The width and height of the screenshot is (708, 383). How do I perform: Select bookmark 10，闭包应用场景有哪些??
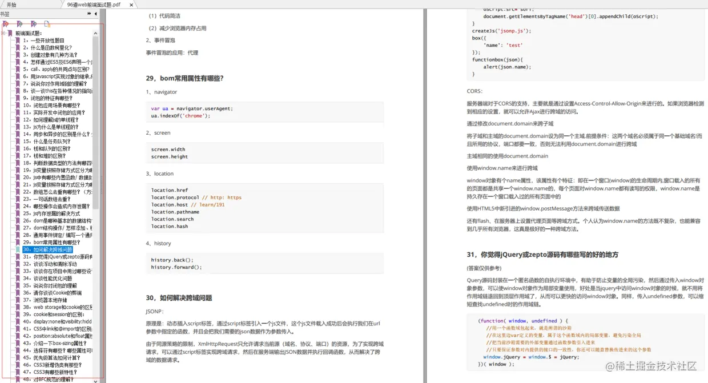click(51, 106)
